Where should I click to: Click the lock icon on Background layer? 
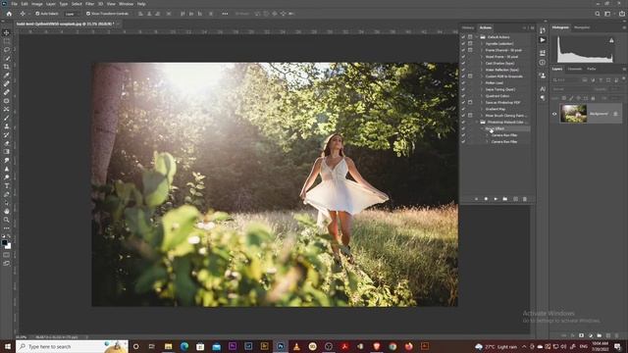(615, 114)
